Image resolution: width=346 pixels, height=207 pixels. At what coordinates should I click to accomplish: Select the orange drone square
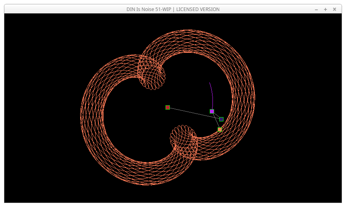click(x=220, y=129)
